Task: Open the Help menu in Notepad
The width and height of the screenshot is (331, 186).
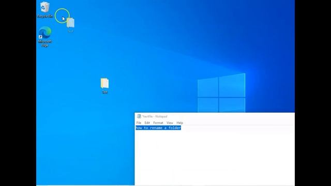Action: [x=179, y=123]
